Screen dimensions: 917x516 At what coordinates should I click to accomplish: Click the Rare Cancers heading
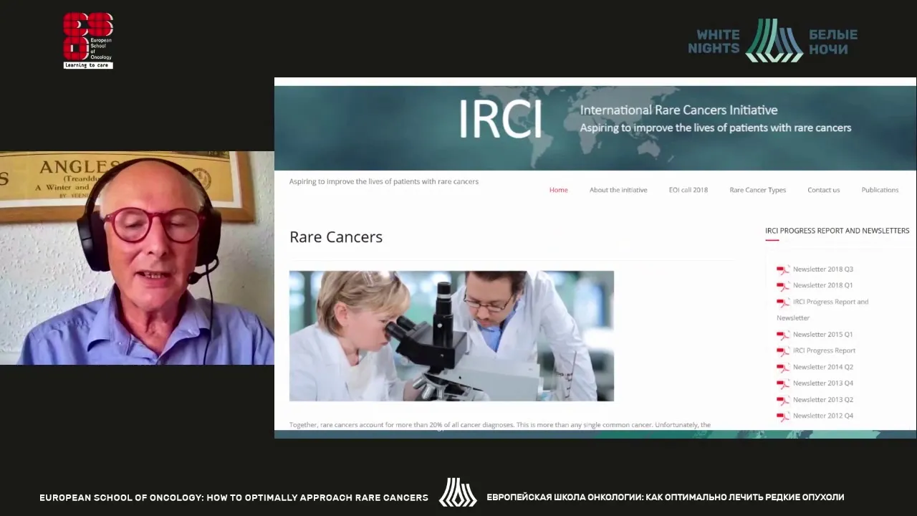[336, 236]
